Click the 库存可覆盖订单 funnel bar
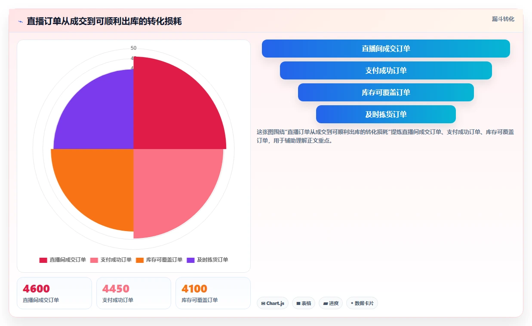532x326 pixels. [x=386, y=92]
